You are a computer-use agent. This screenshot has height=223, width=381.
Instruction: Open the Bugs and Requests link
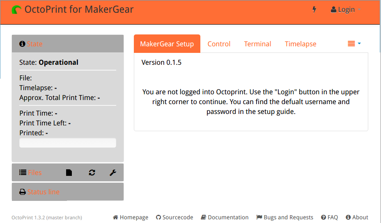[x=285, y=217]
